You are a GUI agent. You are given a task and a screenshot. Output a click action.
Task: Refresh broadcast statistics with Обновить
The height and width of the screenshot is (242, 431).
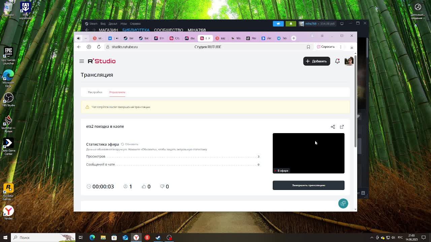(130, 144)
